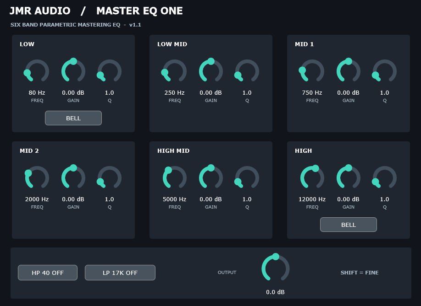Click the MID 2 FREQ knob

click(x=37, y=177)
